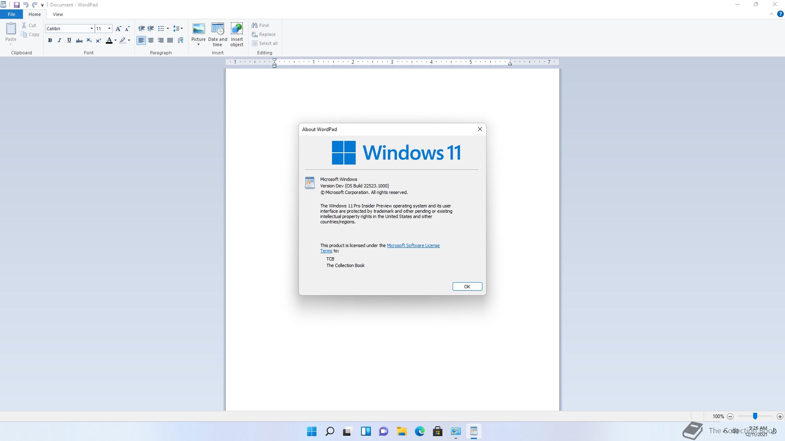The height and width of the screenshot is (441, 785).
Task: Align text left
Action: coord(141,40)
